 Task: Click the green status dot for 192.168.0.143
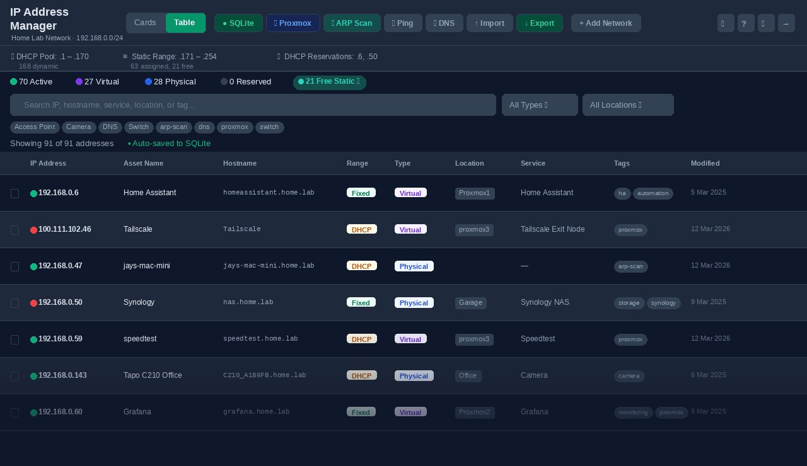34,376
